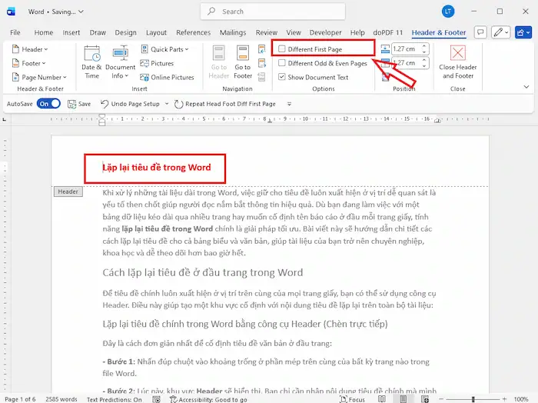Screen dimensions: 538x403
Task: Switch to the Layout tab
Action: (x=156, y=33)
